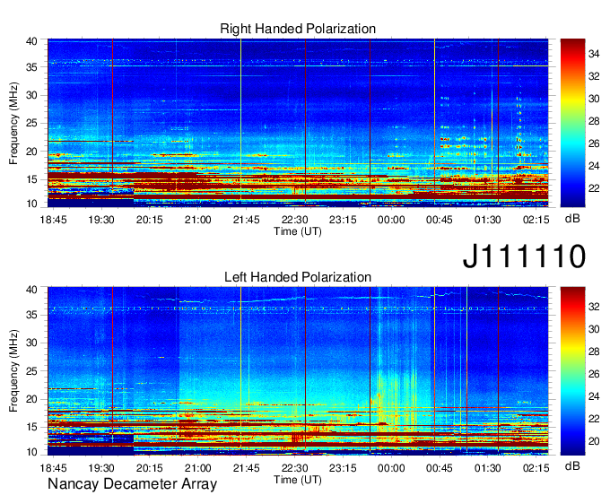Image resolution: width=610 pixels, height=495 pixels.
Task: Click the '02:15' time tick under the Right Handed plot
Action: point(536,220)
